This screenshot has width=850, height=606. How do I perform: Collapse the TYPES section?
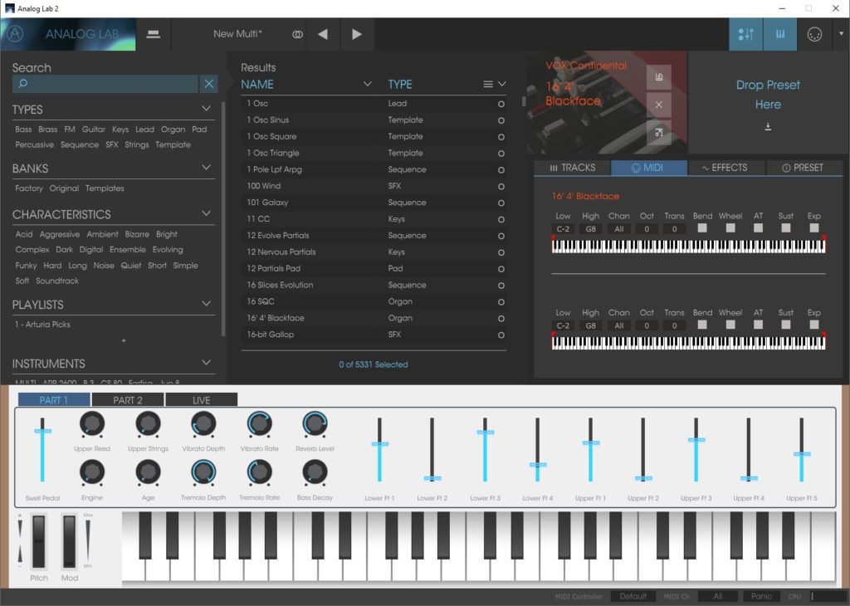coord(206,109)
